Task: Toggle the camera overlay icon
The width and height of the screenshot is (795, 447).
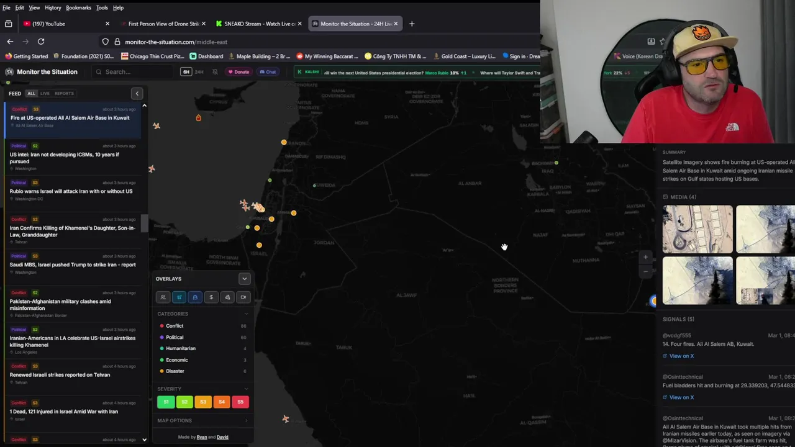Action: 243,297
